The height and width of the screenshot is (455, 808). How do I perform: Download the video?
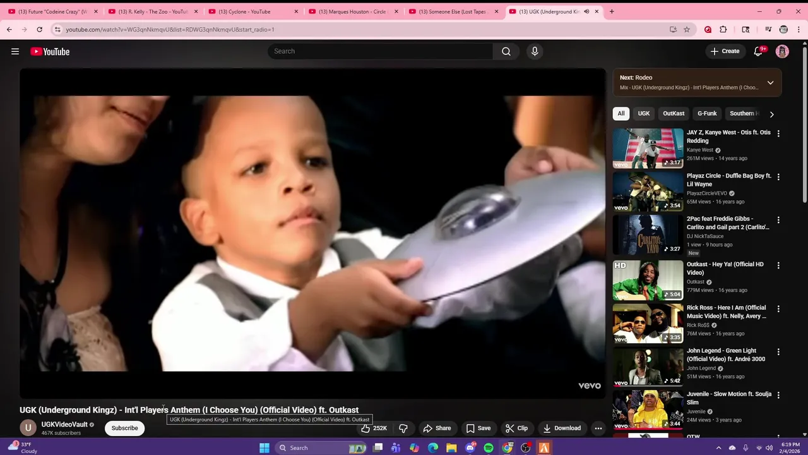click(x=562, y=428)
